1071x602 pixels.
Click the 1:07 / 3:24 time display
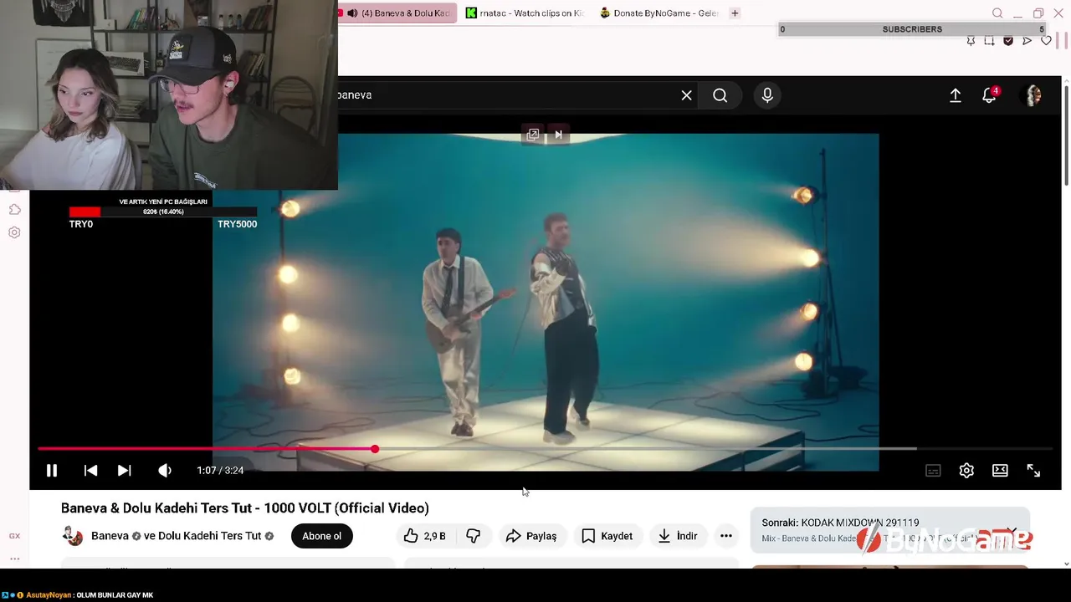click(220, 471)
